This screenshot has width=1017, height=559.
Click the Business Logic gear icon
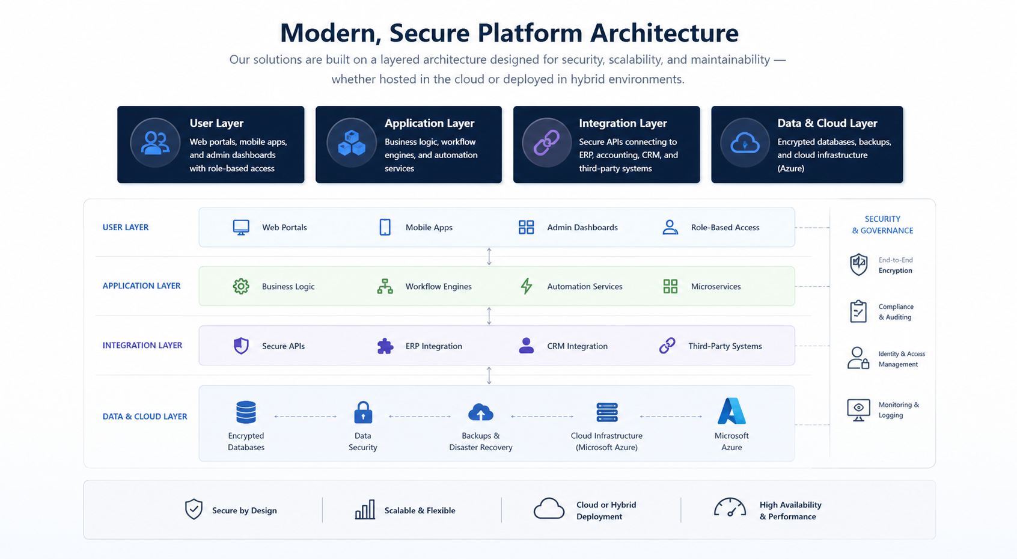coord(241,286)
